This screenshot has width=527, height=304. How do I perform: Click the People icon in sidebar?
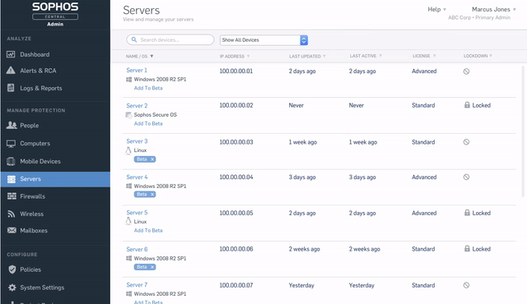tap(12, 125)
